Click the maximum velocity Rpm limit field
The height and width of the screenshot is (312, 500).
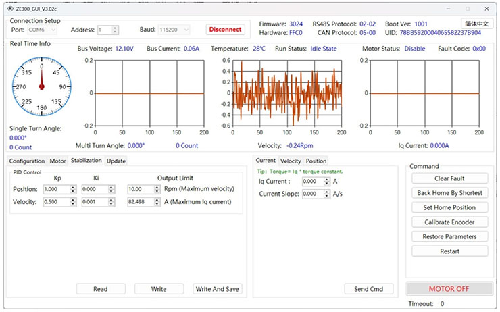[141, 189]
